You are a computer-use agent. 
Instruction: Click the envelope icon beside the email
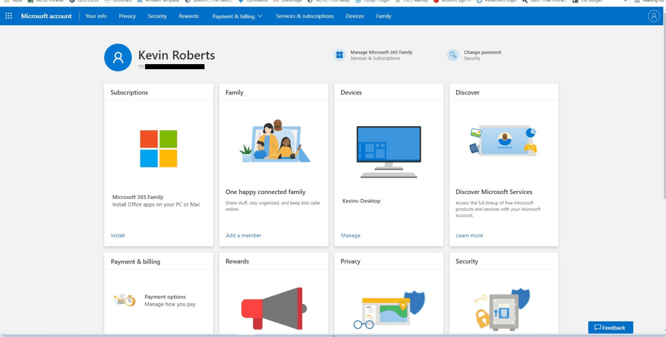click(x=141, y=67)
